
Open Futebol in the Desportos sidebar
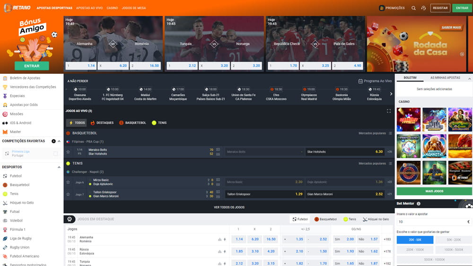click(x=16, y=176)
